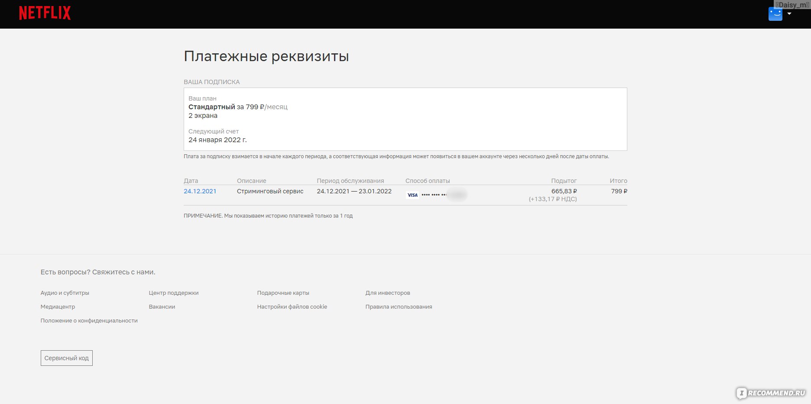The width and height of the screenshot is (811, 404).
Task: Click the masked card number dots
Action: click(x=434, y=195)
